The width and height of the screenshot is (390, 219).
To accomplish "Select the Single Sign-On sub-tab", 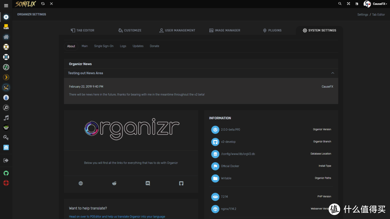I will tap(104, 46).
